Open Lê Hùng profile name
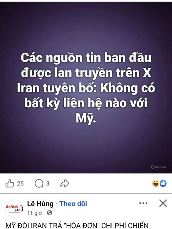 point(40,204)
